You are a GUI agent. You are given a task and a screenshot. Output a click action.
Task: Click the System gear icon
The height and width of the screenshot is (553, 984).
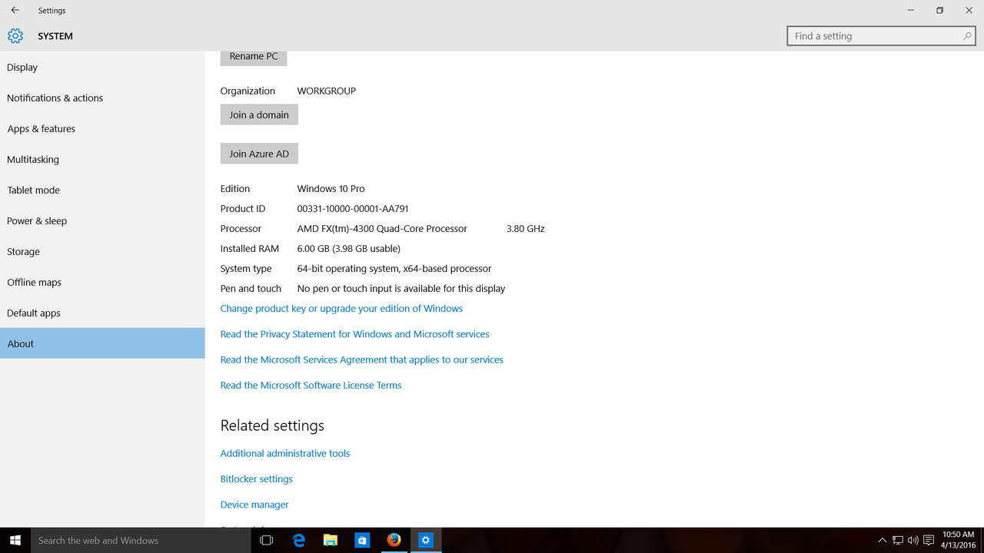[15, 36]
